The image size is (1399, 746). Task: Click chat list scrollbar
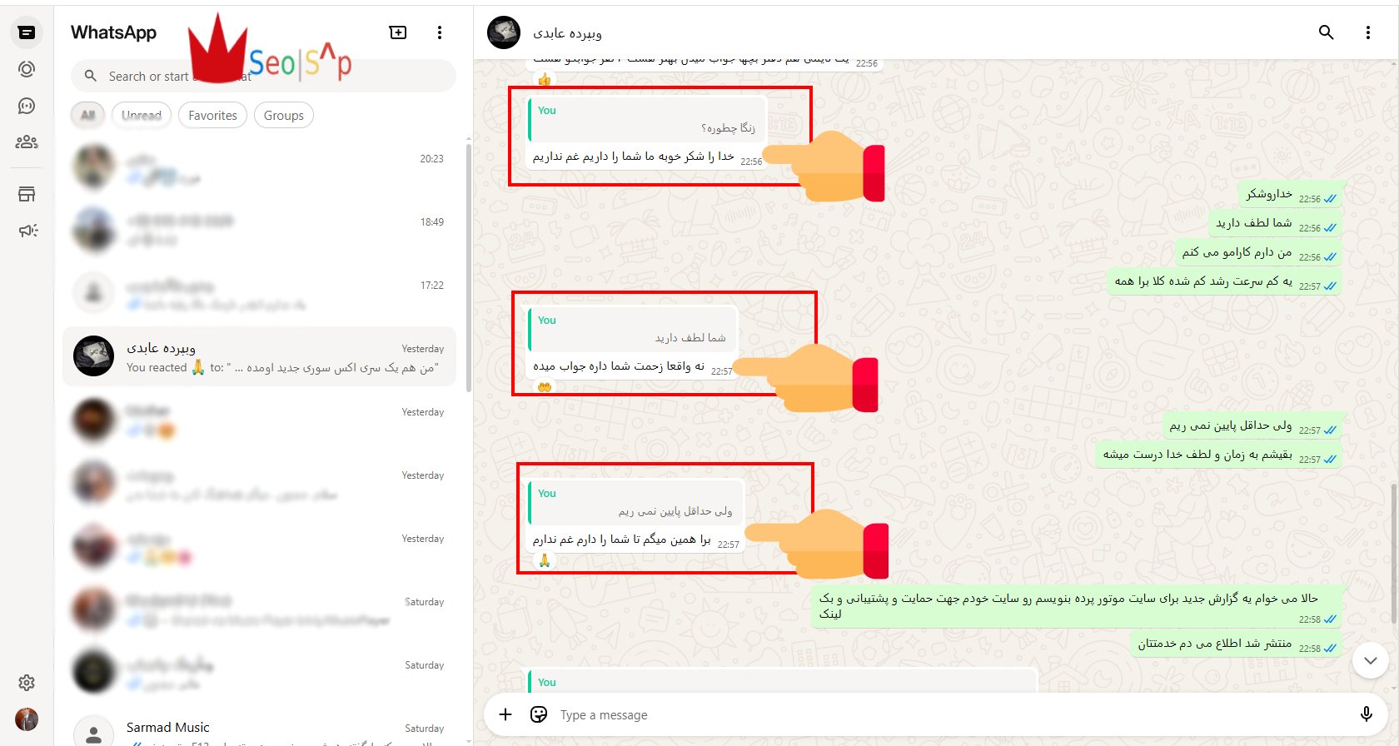pos(469,268)
